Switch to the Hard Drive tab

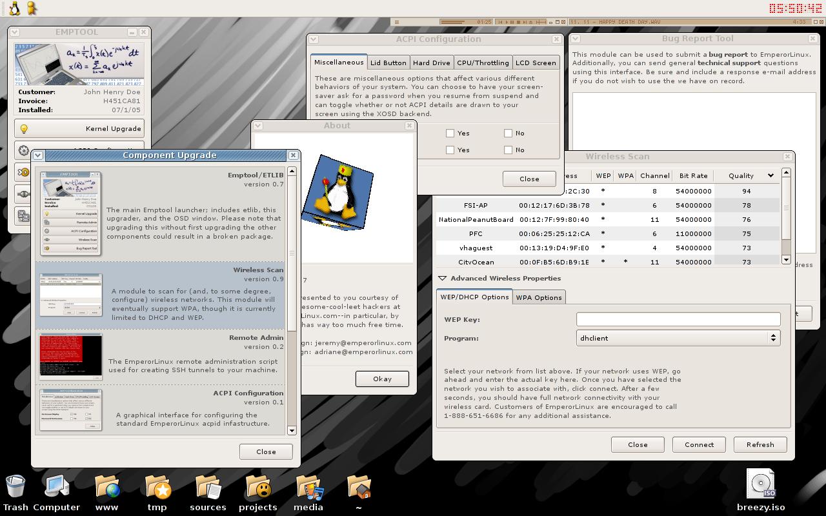click(432, 63)
